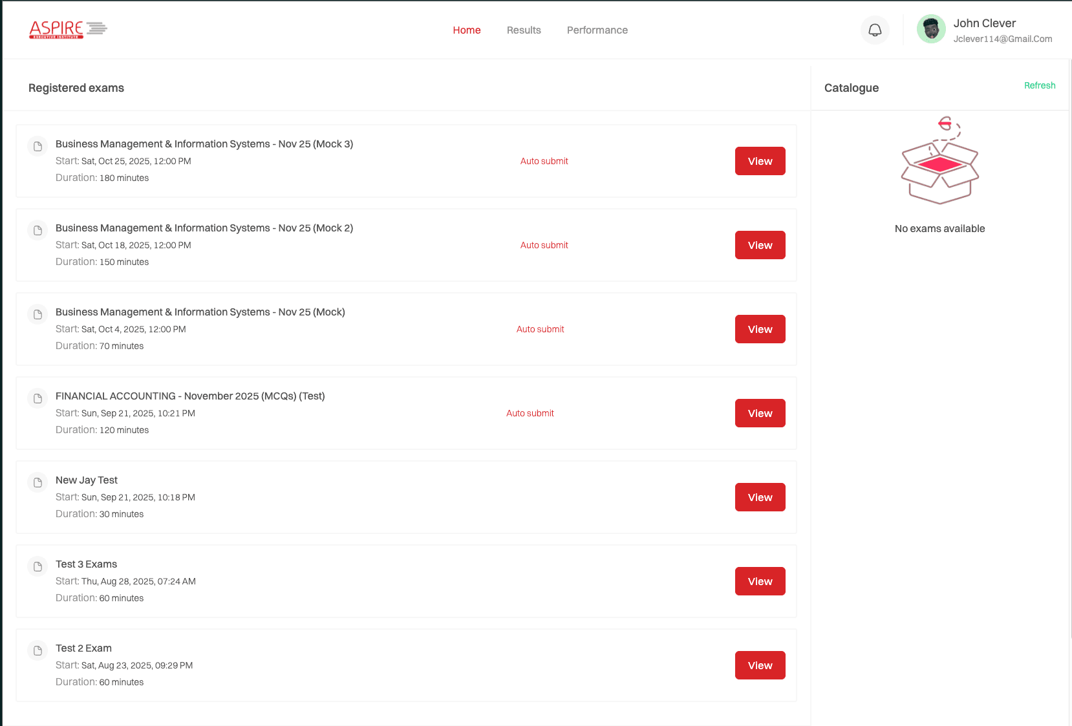Switch to the Performance tab
This screenshot has height=726, width=1072.
(x=597, y=30)
